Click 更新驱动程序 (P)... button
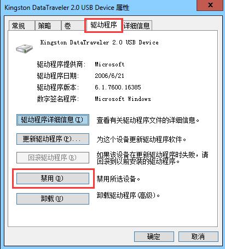 coord(53,139)
